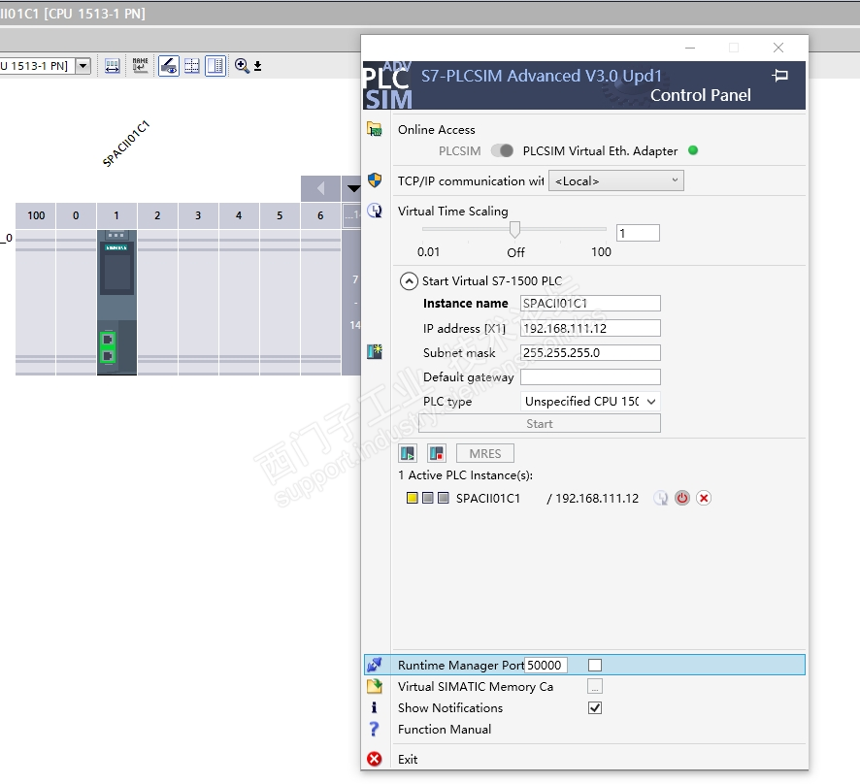Toggle the pencil/eye view toolbar icon
Image resolution: width=860 pixels, height=784 pixels.
tap(169, 66)
